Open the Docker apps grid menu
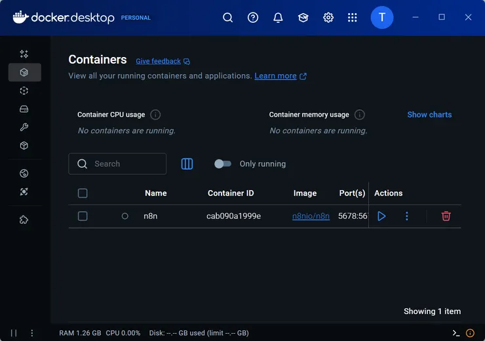The height and width of the screenshot is (341, 485). [x=353, y=18]
